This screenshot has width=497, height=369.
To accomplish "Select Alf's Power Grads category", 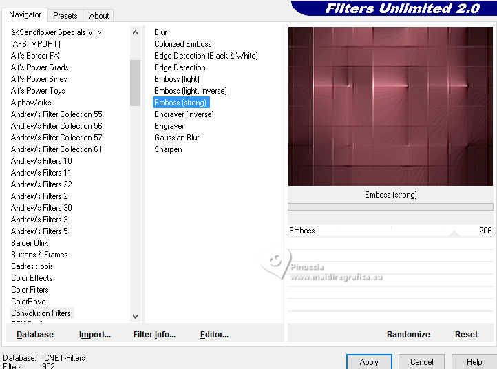I will pos(40,67).
